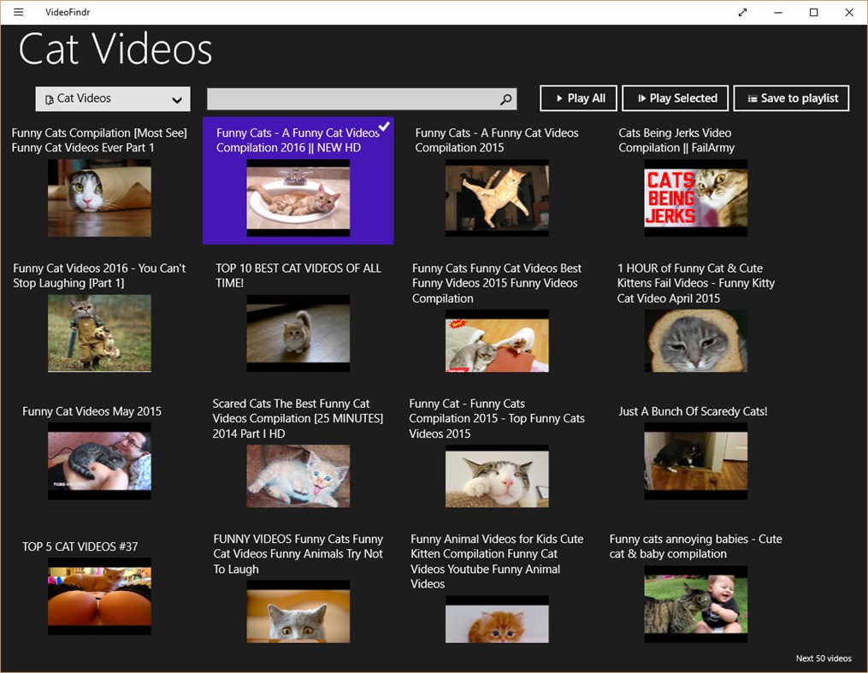The width and height of the screenshot is (868, 673).
Task: Open the Cat Videos category dropdown
Action: [113, 99]
